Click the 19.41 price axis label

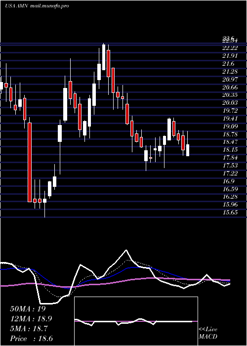[x=230, y=119]
